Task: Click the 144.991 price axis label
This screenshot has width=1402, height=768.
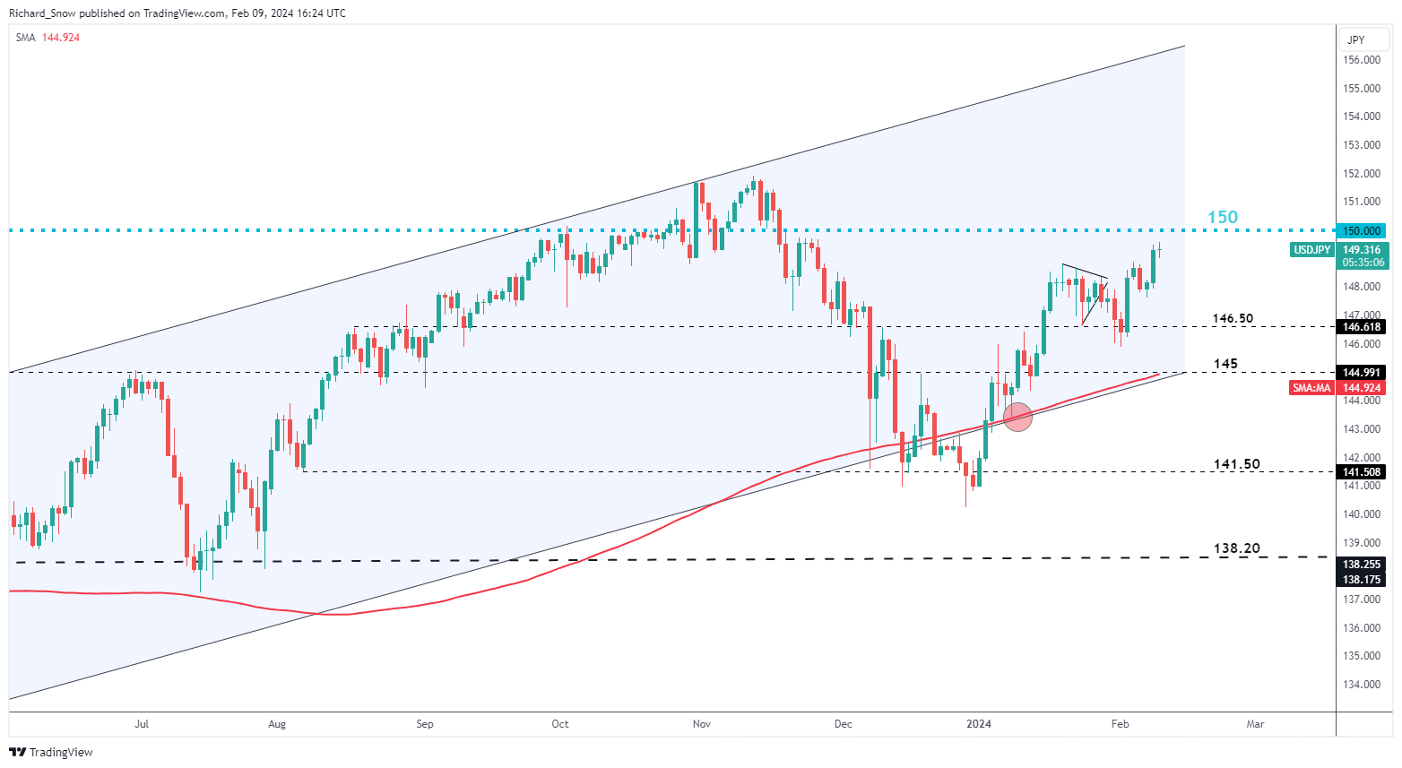Action: pos(1362,372)
